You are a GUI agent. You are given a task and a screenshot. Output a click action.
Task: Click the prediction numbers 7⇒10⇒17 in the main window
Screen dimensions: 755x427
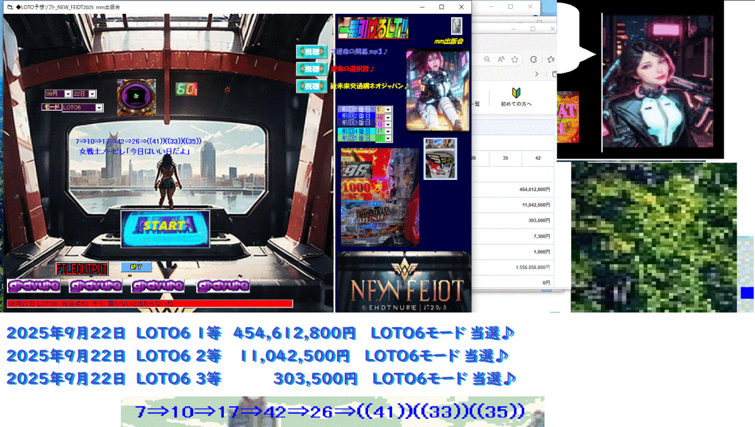point(138,141)
